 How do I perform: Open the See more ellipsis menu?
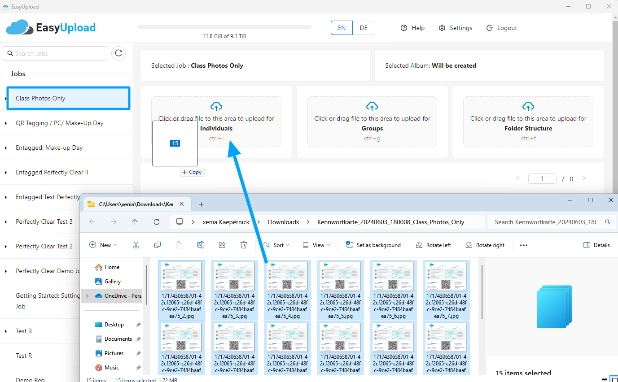523,245
